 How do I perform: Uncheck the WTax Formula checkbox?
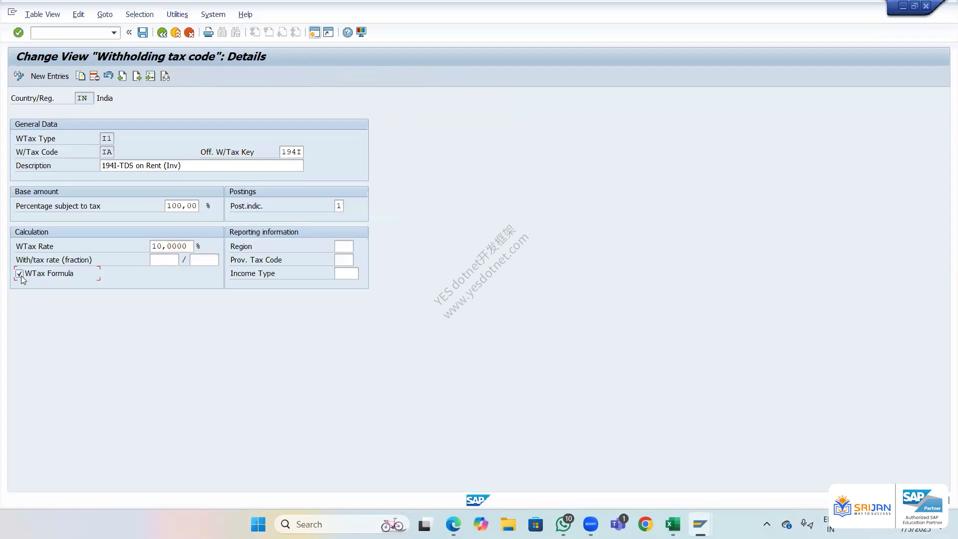[x=19, y=273]
